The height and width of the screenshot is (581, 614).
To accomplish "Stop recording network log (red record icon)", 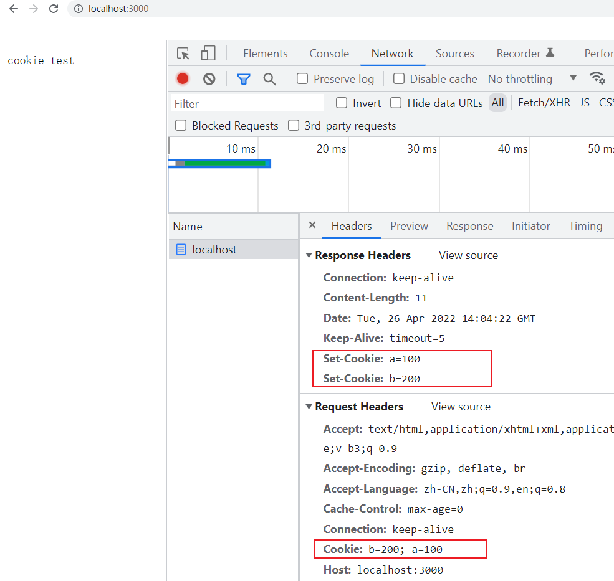I will click(182, 78).
